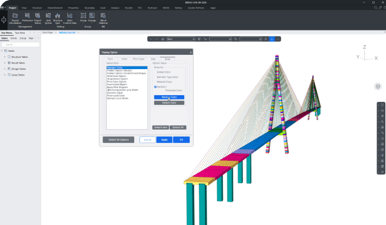Click the Default Color button

tap(169, 103)
